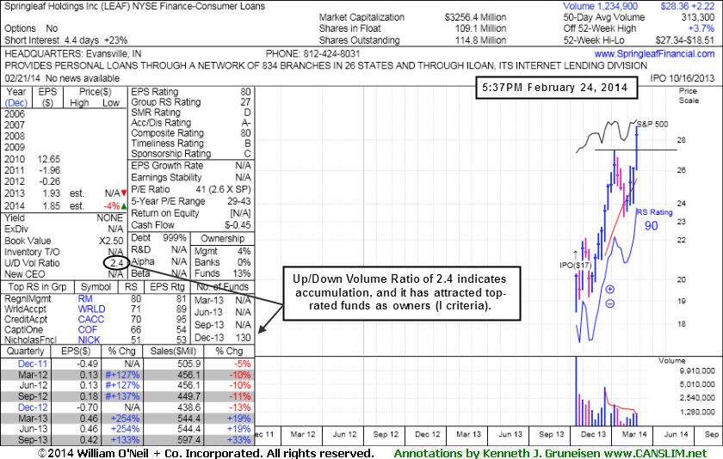Click the Group RS Rating value 27
The height and width of the screenshot is (459, 723).
(x=245, y=102)
